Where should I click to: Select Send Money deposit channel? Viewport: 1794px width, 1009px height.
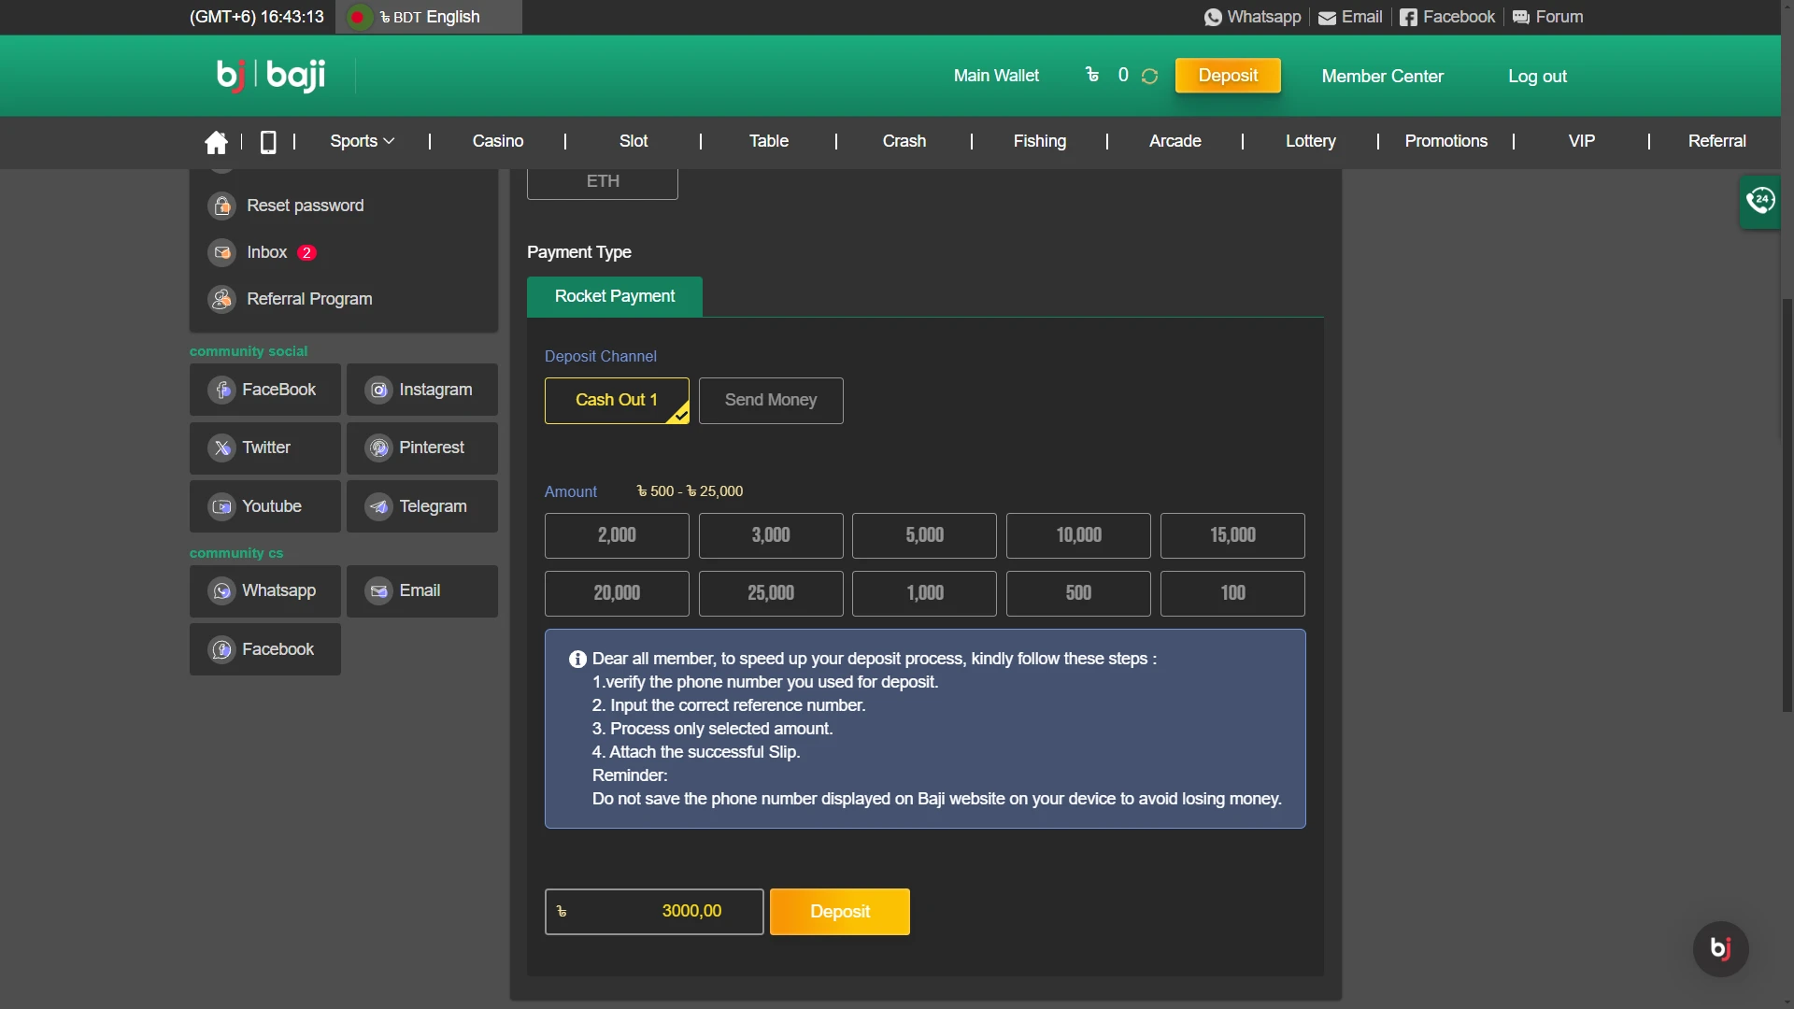click(771, 400)
